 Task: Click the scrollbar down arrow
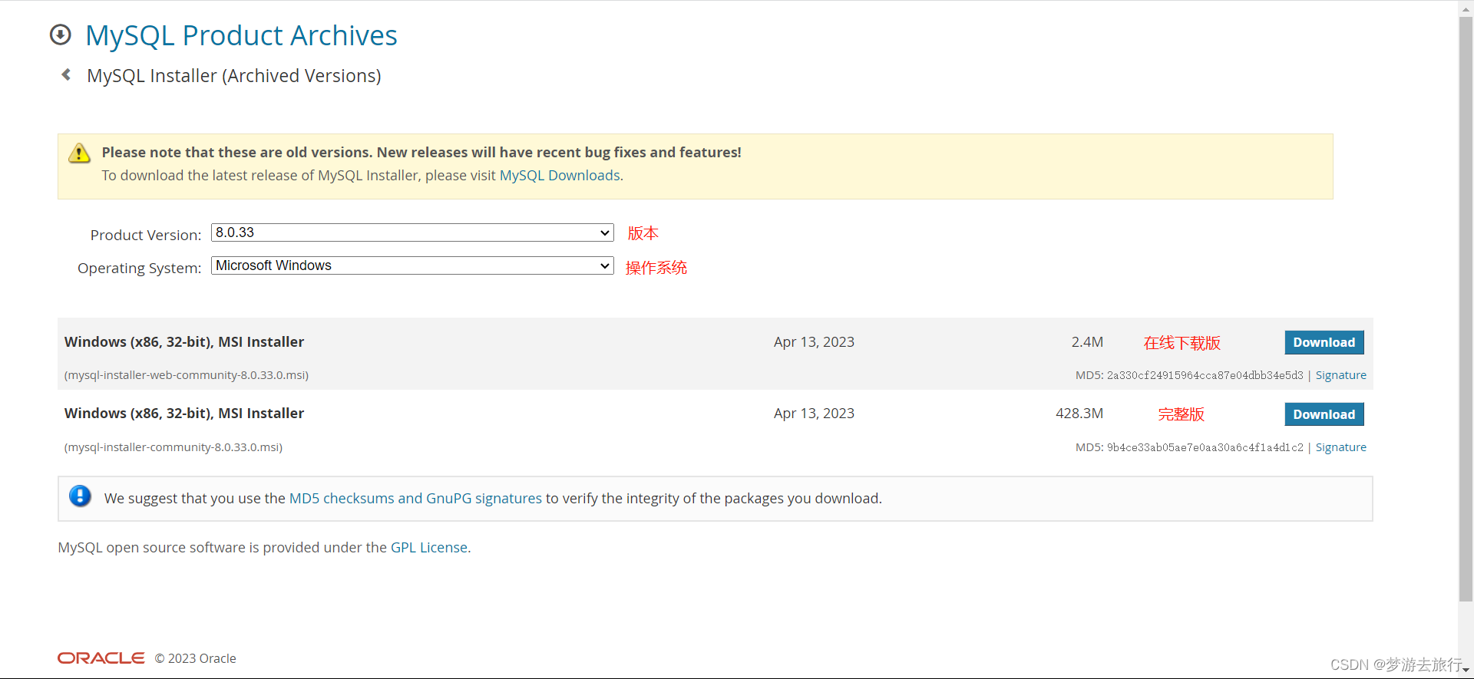pos(1466,671)
